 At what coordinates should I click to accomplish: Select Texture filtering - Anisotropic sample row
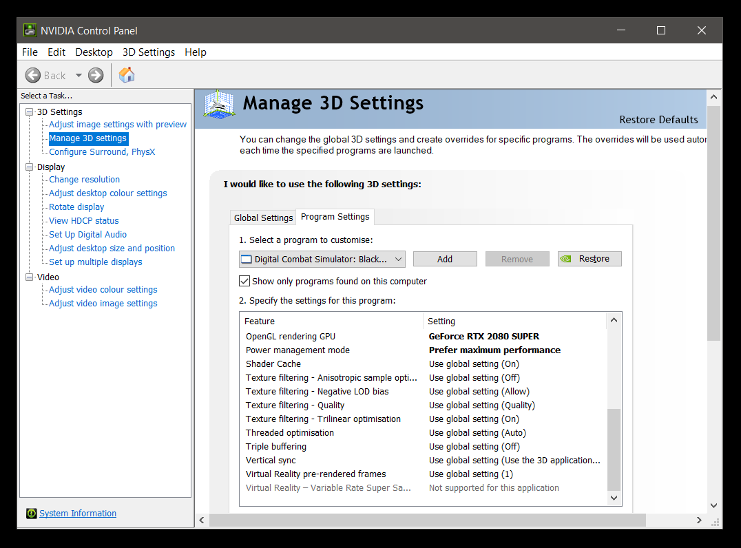(424, 377)
